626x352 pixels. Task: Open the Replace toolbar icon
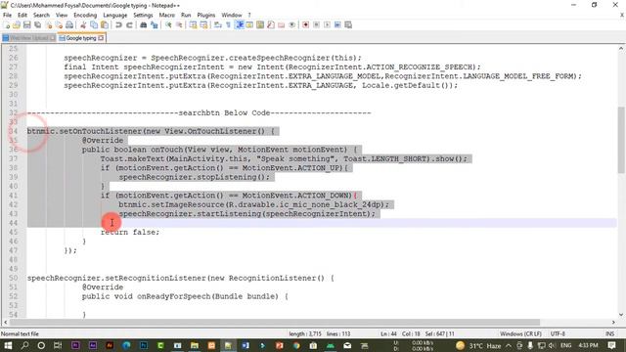coord(155,24)
